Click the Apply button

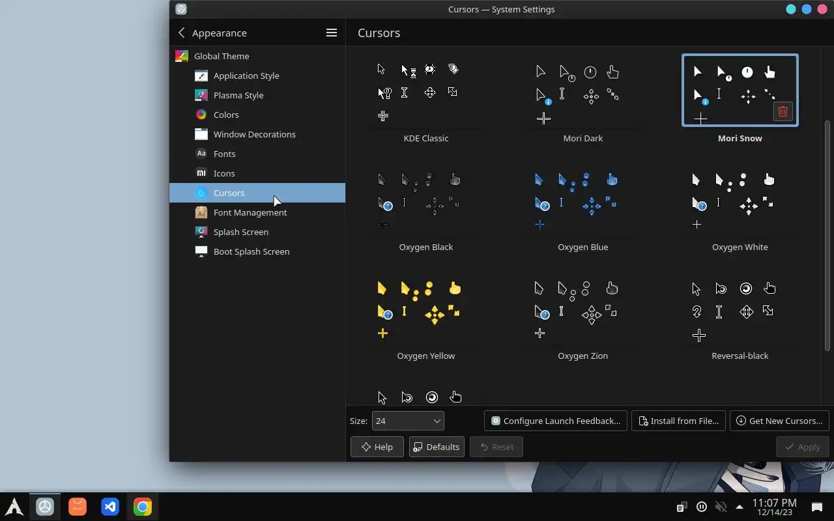point(803,447)
